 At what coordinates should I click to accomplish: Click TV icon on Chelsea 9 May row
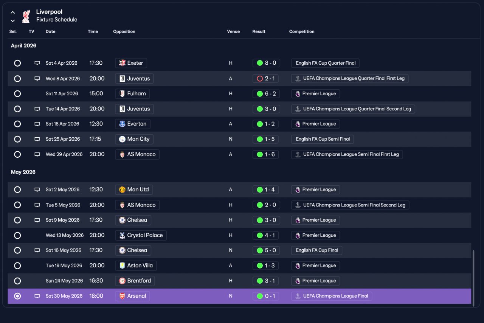pos(37,220)
